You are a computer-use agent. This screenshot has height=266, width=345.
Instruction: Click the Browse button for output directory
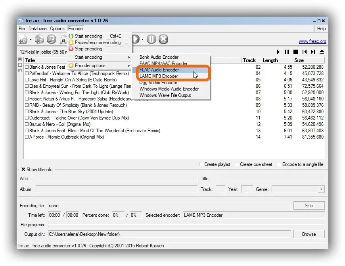pos(309,234)
